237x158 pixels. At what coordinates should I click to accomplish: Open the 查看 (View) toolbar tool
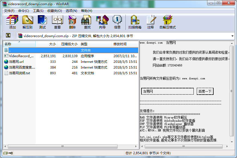coord(57,22)
